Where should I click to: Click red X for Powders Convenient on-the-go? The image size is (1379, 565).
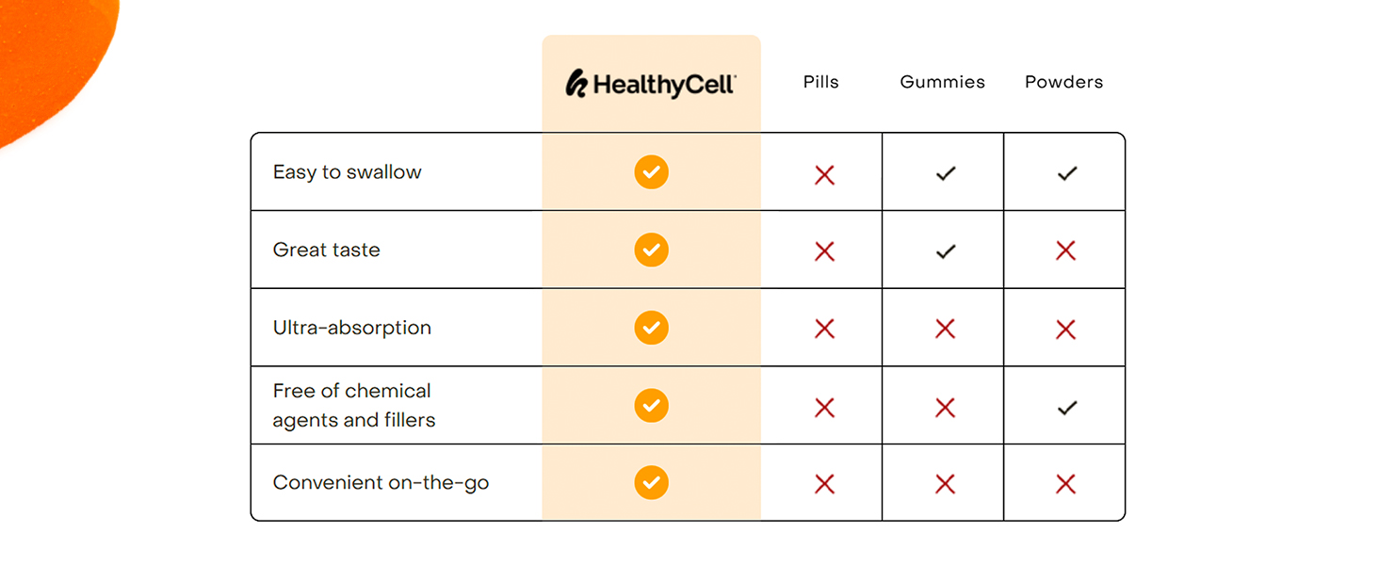pos(1065,484)
